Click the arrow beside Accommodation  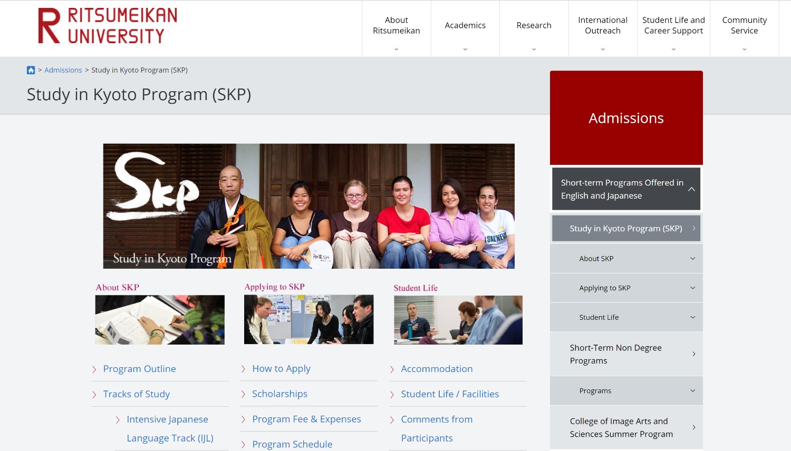[x=392, y=369]
